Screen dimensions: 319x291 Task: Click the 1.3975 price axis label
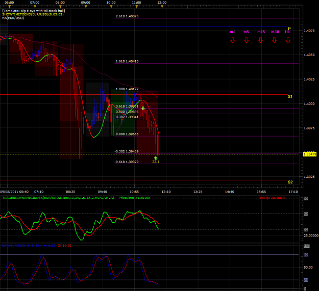(x=309, y=128)
